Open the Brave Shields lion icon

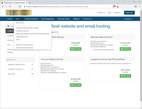[114, 7]
